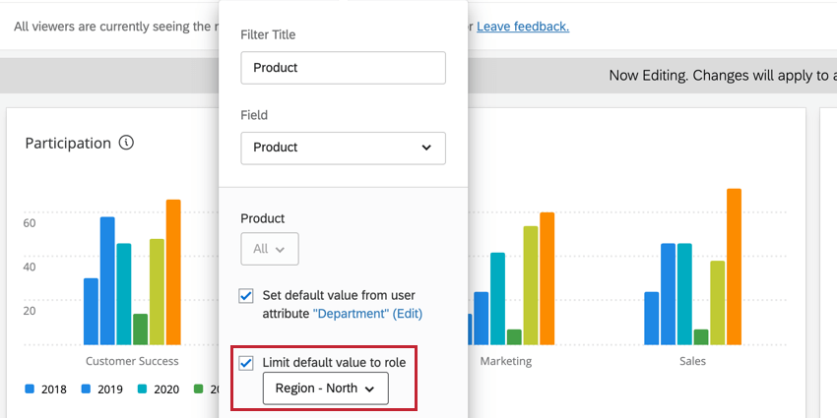
Task: Click the Filter Title text field
Action: coord(343,68)
